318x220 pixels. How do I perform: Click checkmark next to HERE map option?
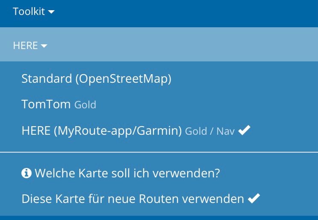(244, 130)
